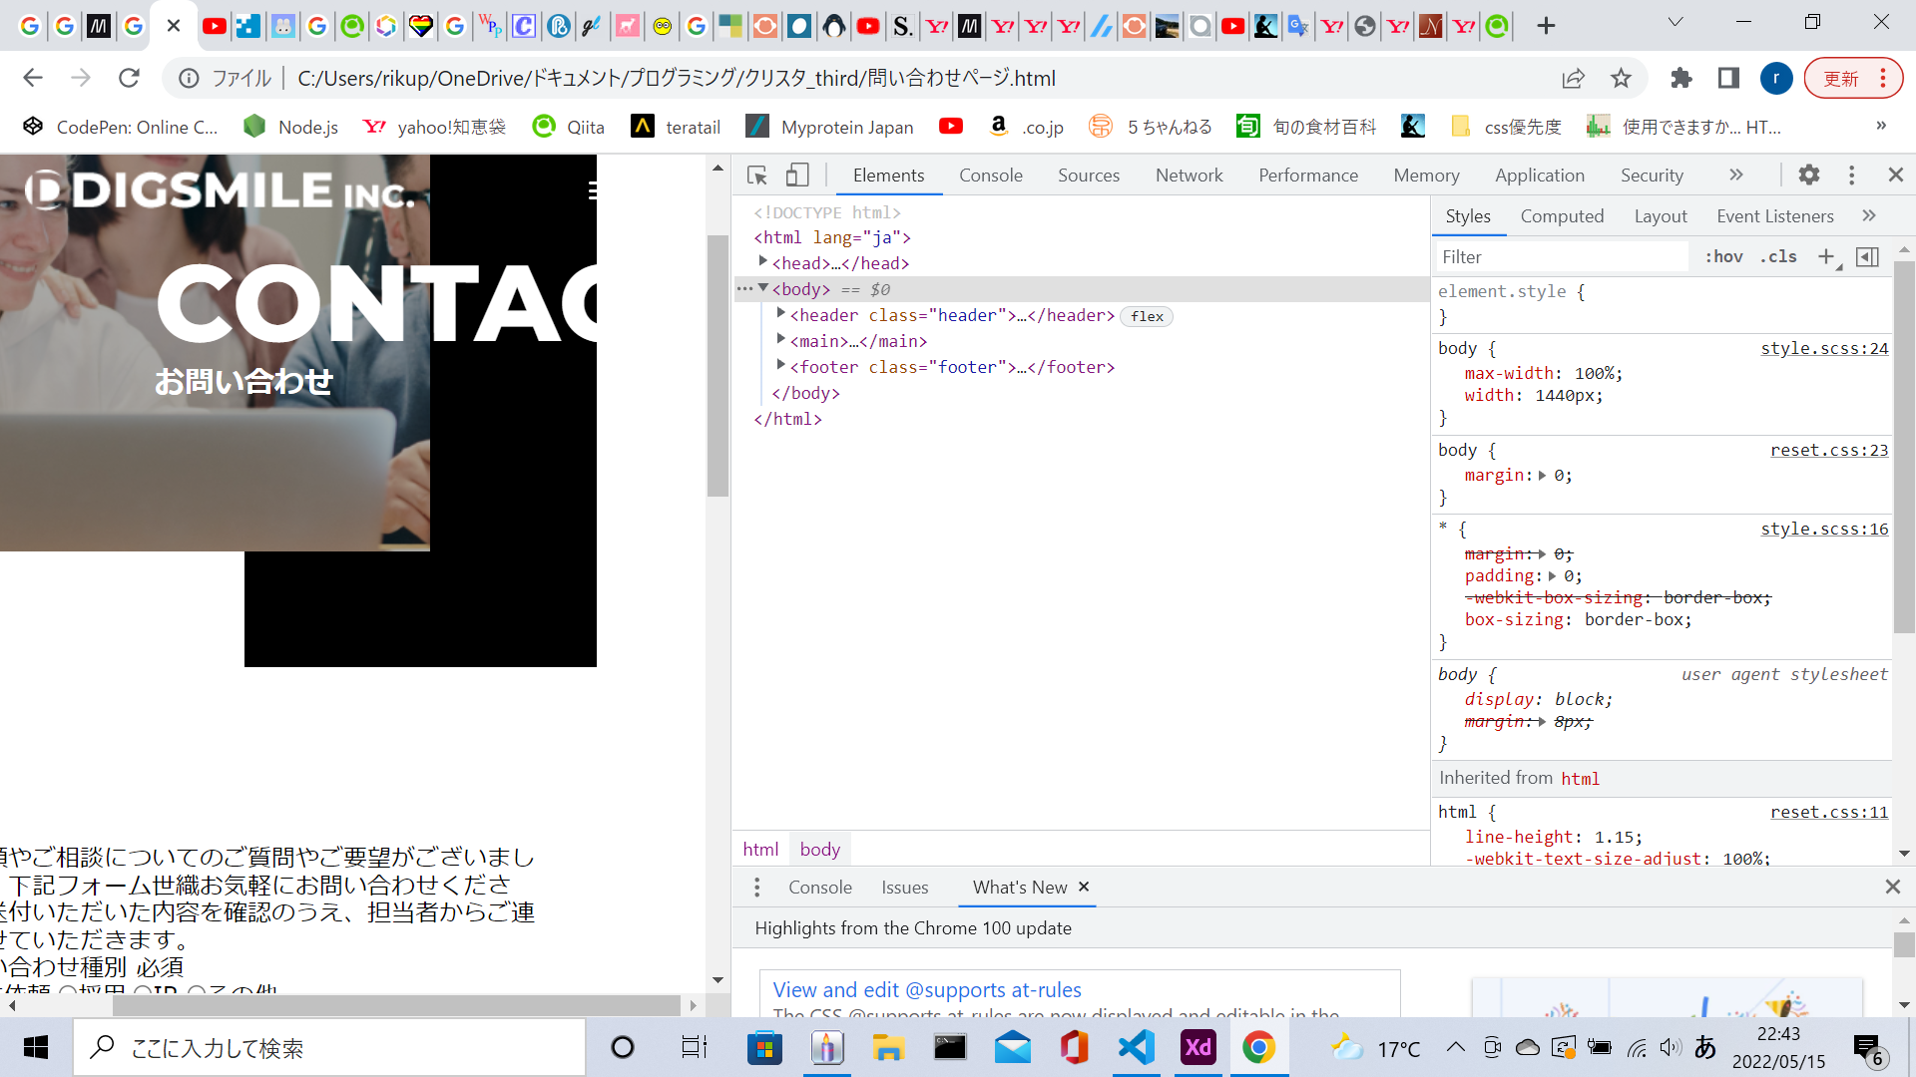Expand the footer element in DOM tree
The image size is (1916, 1077).
[781, 366]
